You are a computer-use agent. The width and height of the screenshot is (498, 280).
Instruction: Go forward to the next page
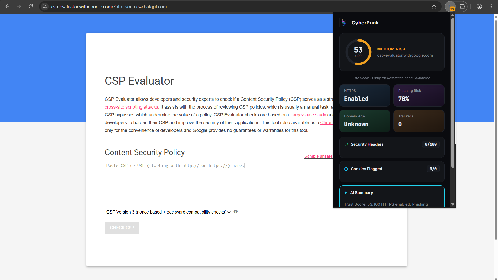click(x=19, y=6)
